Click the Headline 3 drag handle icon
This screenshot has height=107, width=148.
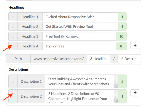[x=13, y=37]
